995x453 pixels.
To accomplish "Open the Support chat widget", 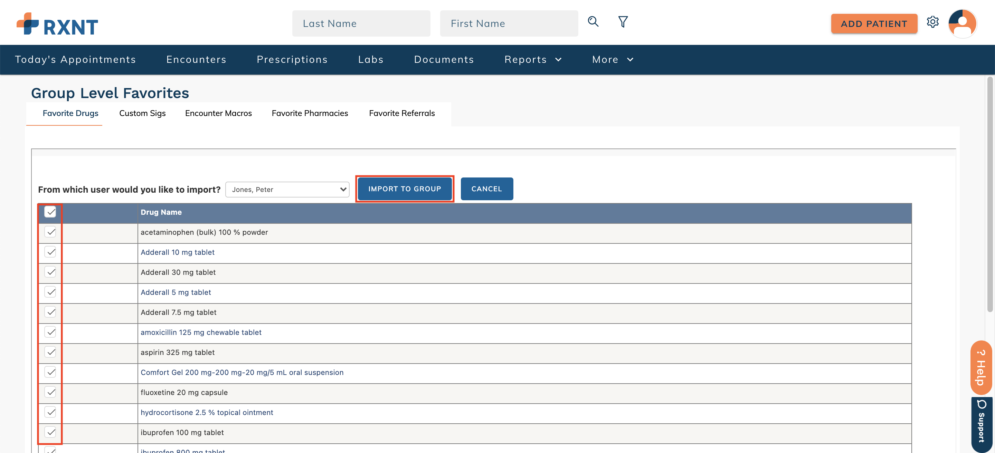I will click(981, 423).
